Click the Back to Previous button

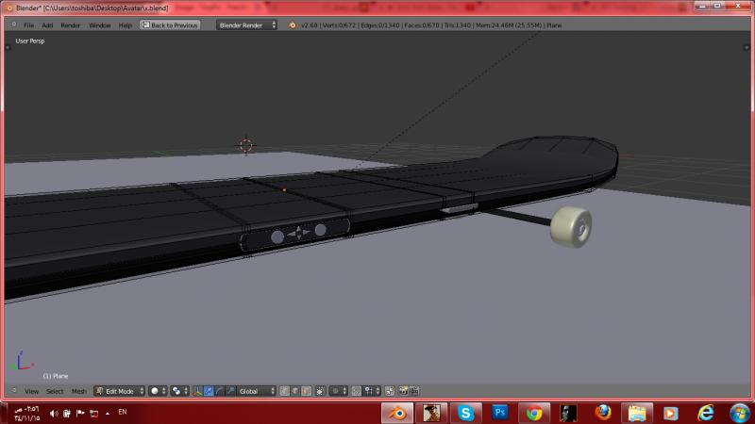[x=170, y=25]
